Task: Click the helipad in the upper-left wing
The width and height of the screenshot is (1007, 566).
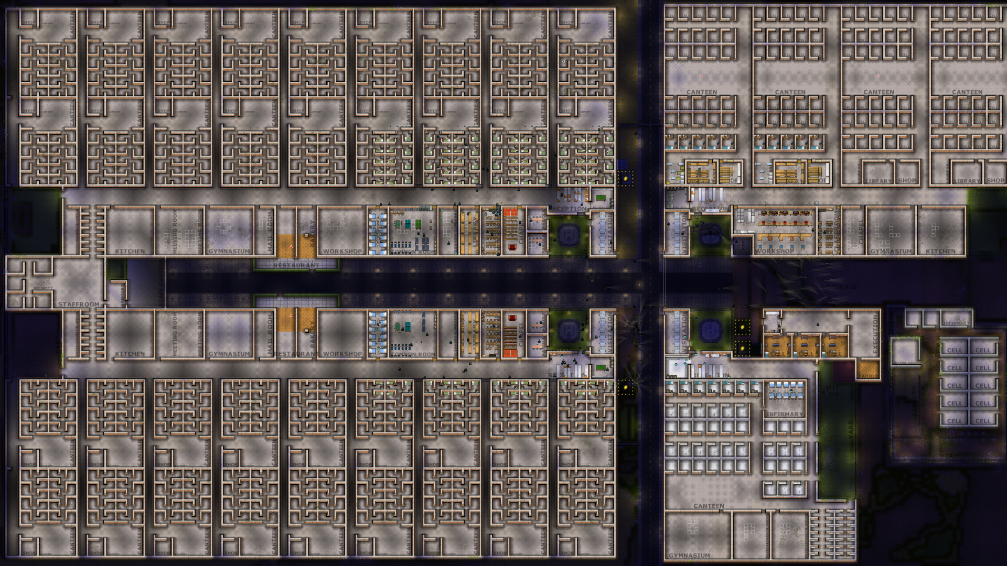Action: 568,235
